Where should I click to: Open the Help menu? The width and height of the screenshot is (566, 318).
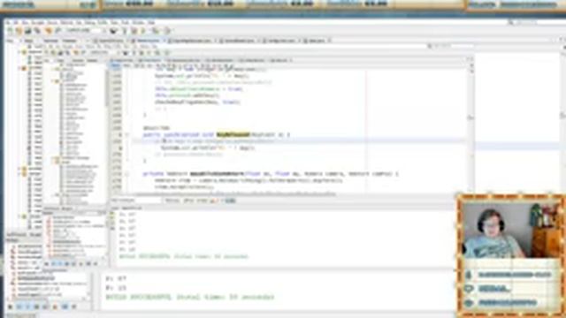pyautogui.click(x=151, y=23)
